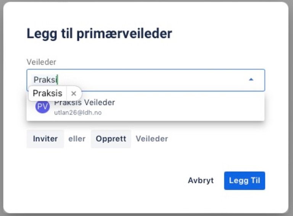Click the "eller" text between the buttons
The height and width of the screenshot is (216, 293).
click(77, 139)
